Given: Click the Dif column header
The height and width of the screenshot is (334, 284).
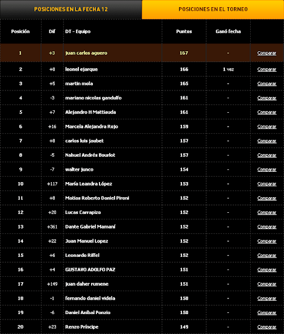Looking at the screenshot, I should (52, 31).
